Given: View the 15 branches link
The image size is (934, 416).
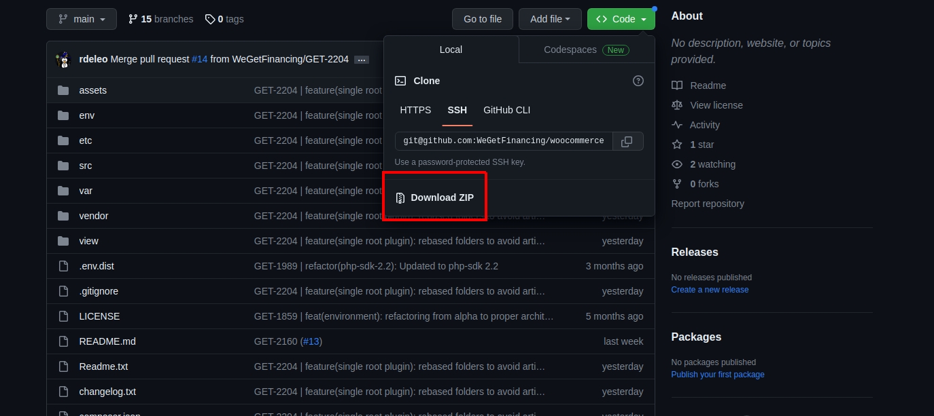Looking at the screenshot, I should coord(160,19).
